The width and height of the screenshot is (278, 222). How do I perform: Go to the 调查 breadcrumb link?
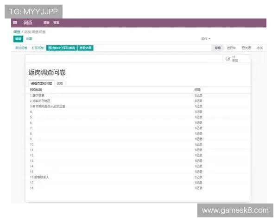pos(17,32)
